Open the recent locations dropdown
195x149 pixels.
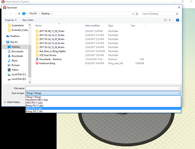[15, 14]
